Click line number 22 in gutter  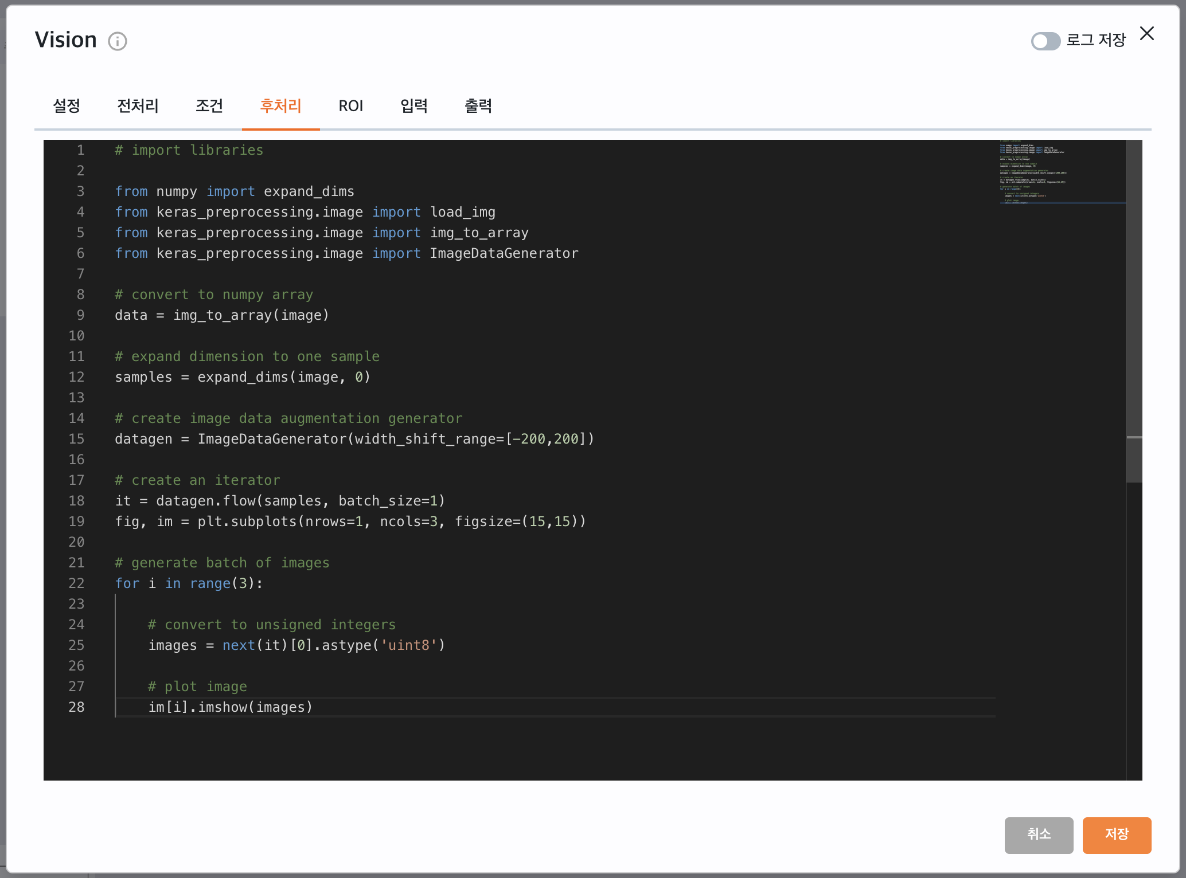click(76, 583)
